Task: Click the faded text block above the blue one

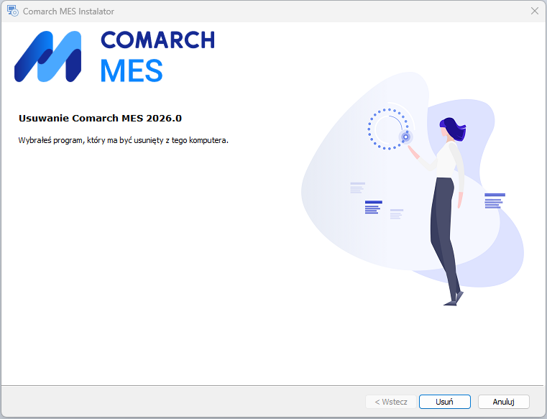Action: (357, 188)
